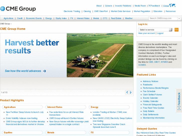Image resolution: width=182 pixels, height=136 pixels.
Task: Open the About link
Action: point(99,6)
